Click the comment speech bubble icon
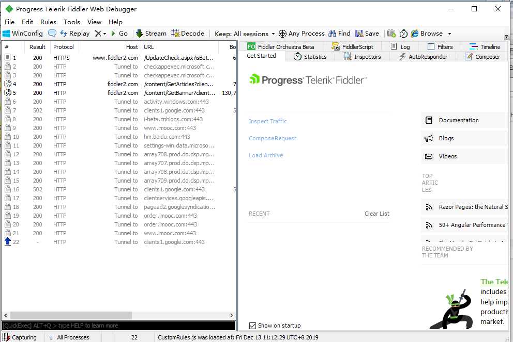 [x=52, y=34]
